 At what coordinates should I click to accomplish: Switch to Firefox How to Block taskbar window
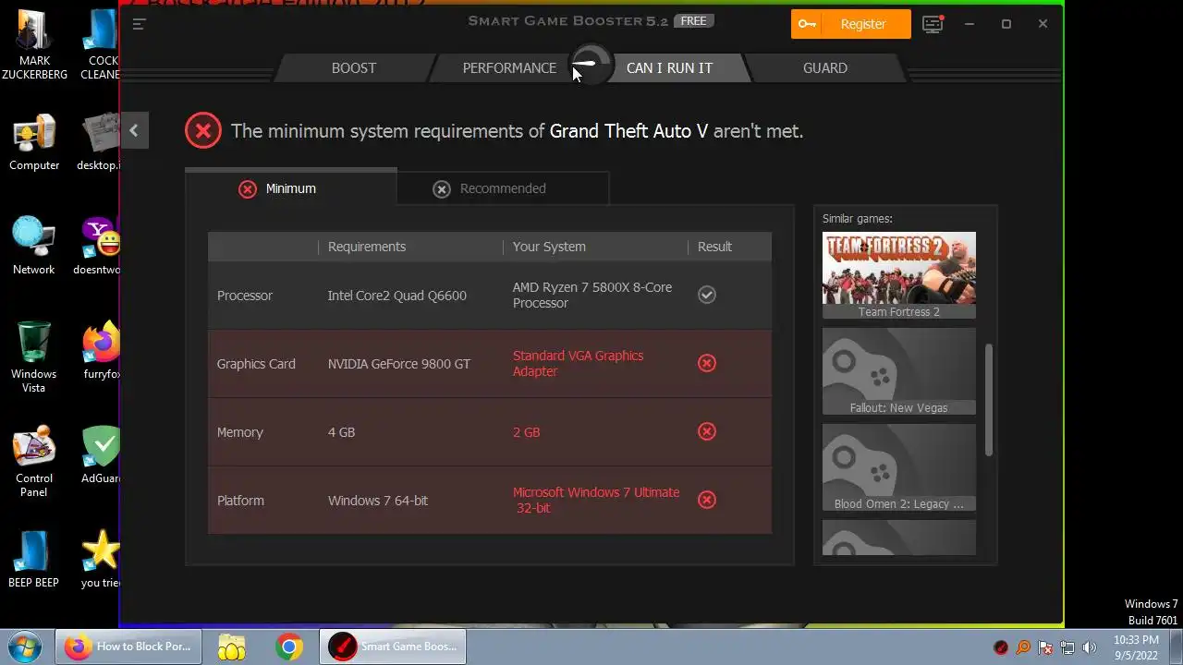coord(128,647)
